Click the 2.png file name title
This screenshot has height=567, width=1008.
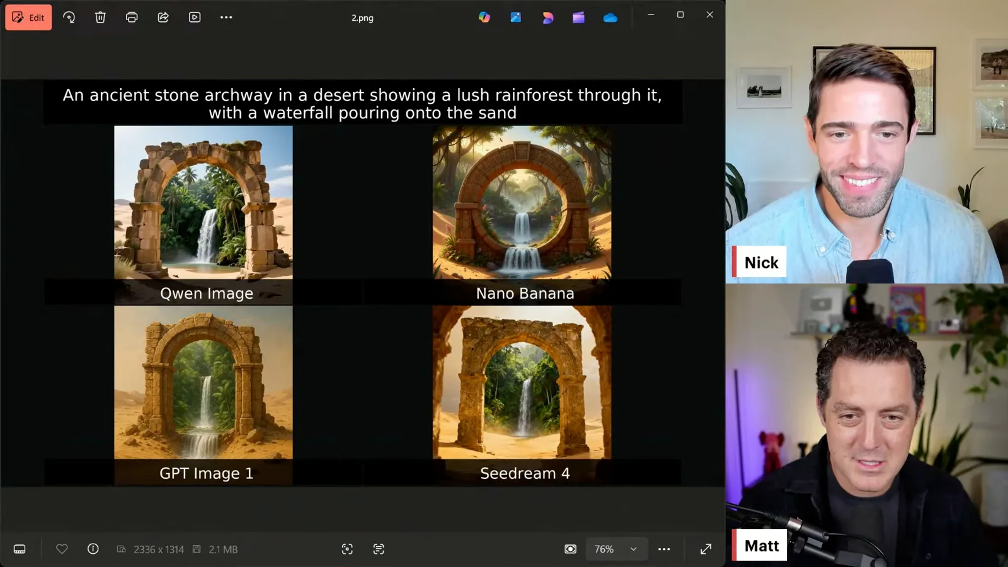362,18
